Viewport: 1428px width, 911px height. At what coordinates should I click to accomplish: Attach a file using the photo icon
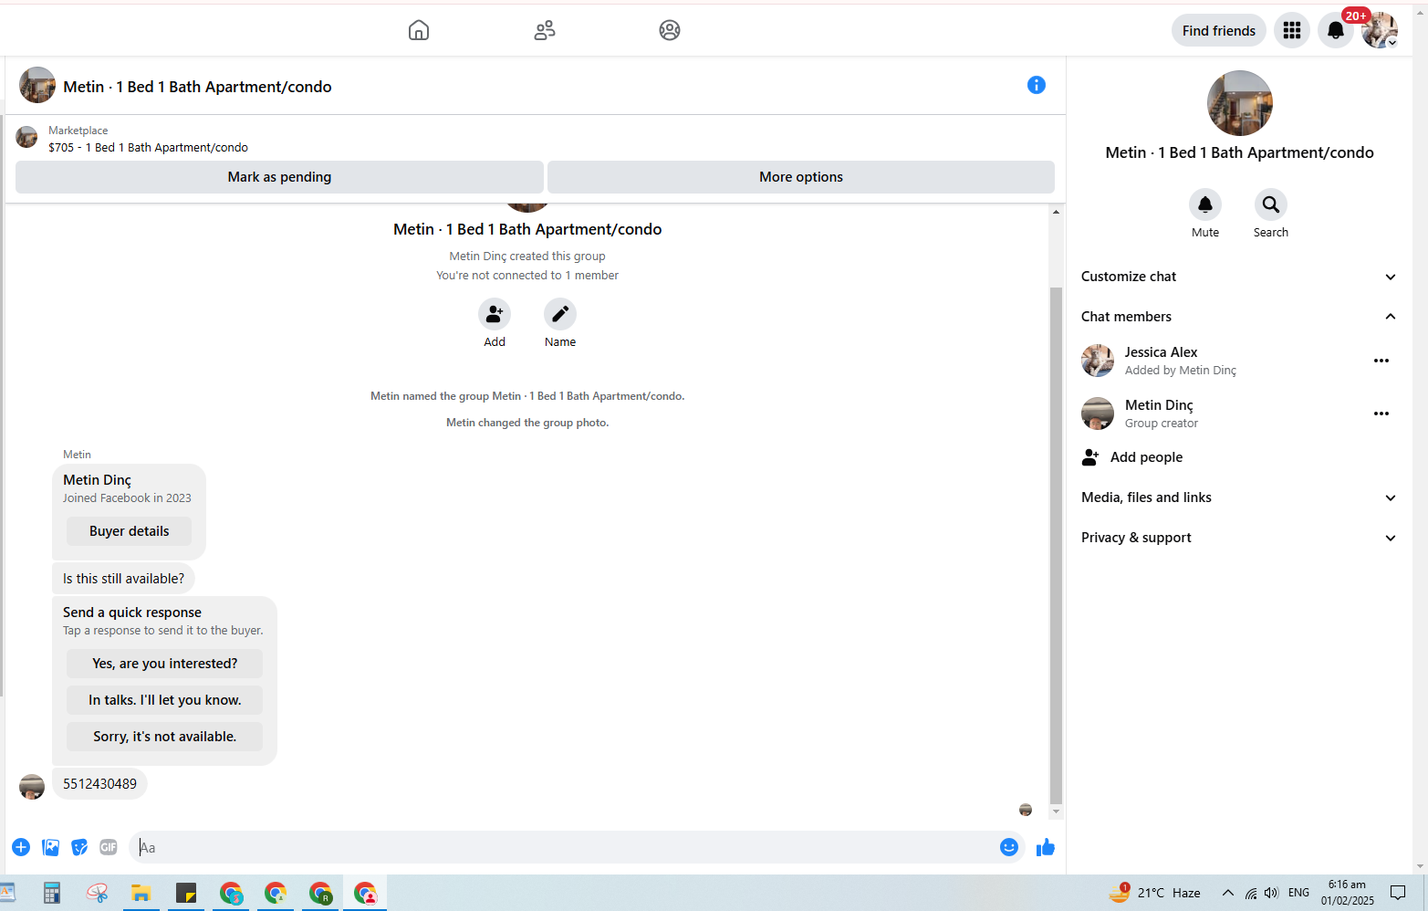(51, 847)
